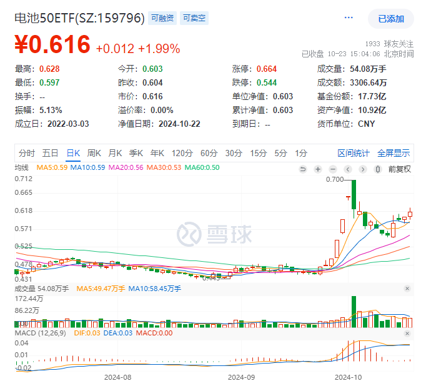Click the 2024-10 date axis label
This screenshot has width=421, height=386.
click(x=349, y=377)
